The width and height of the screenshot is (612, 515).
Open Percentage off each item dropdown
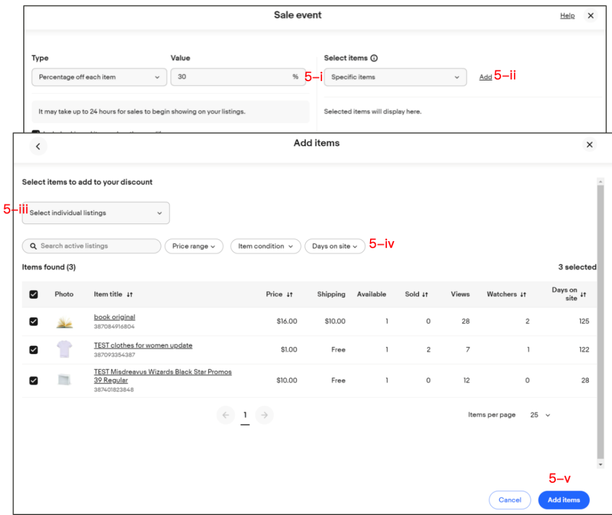(x=99, y=77)
